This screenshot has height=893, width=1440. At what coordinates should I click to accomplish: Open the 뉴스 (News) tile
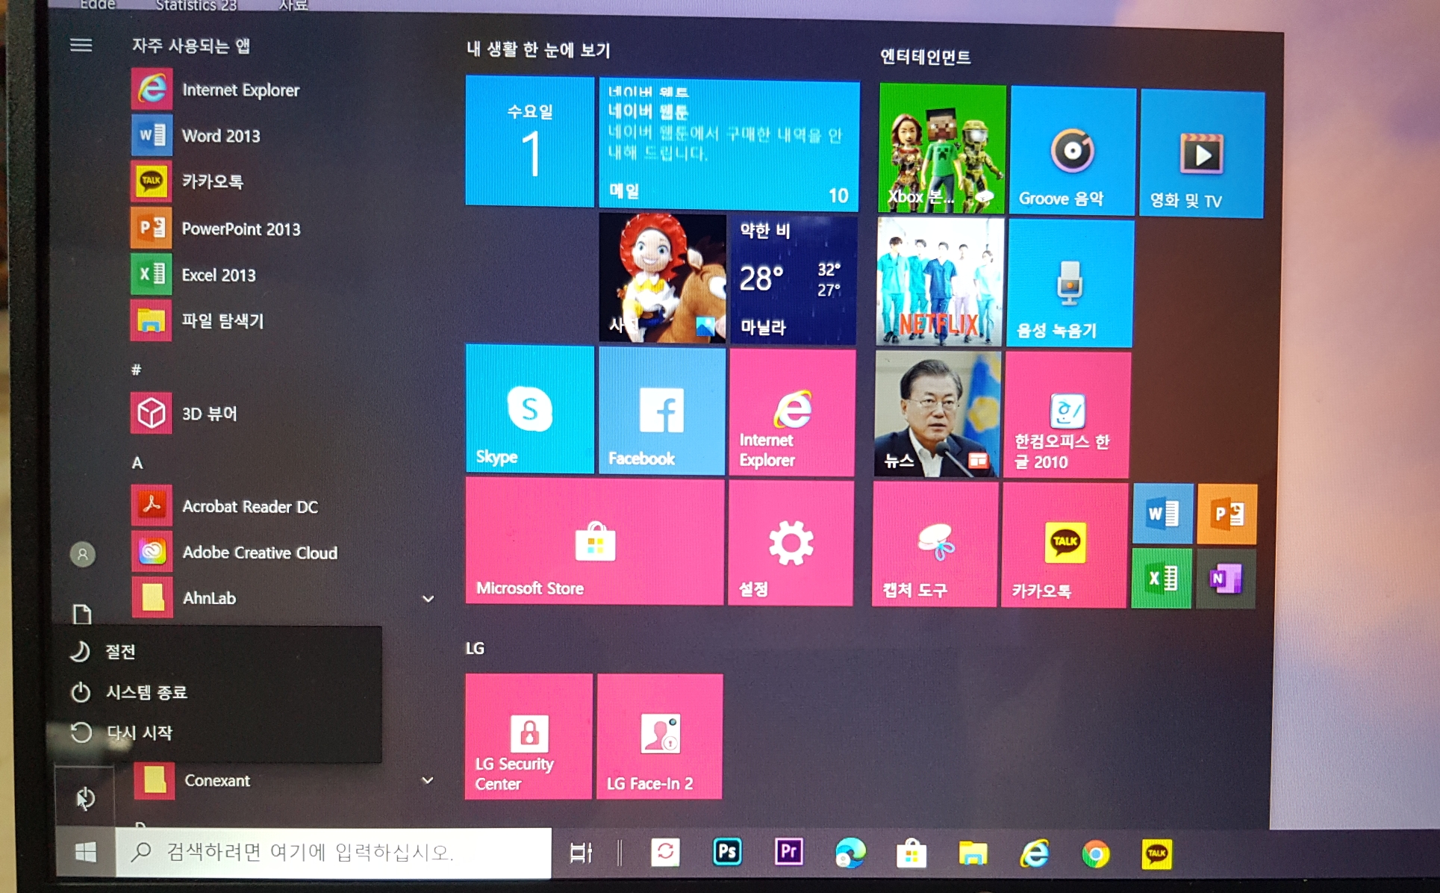[938, 414]
